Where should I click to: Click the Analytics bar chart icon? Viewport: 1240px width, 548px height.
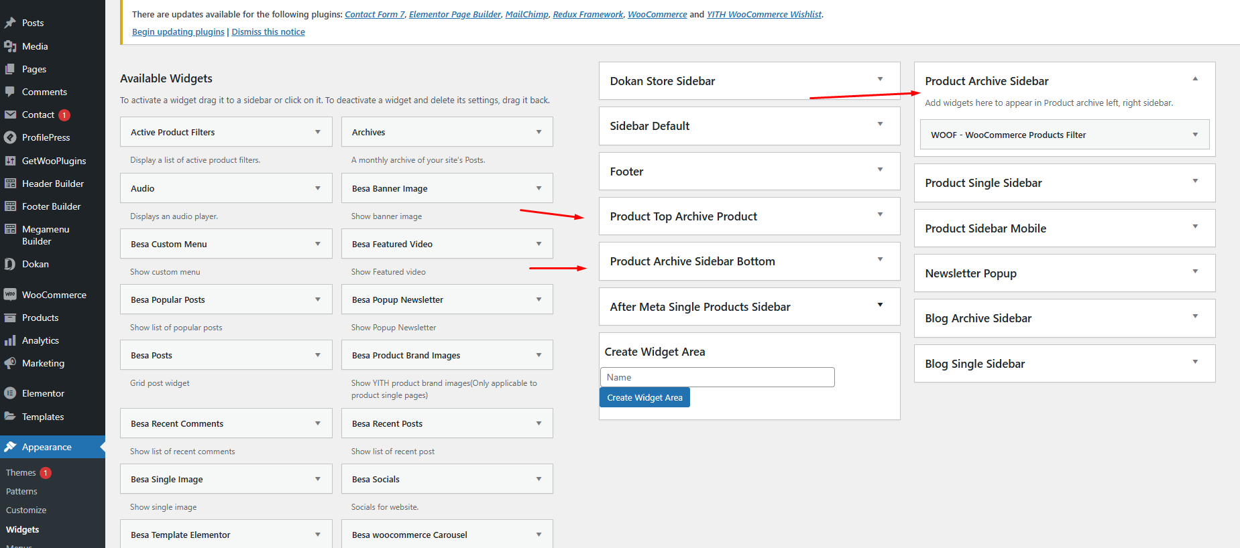[x=10, y=340]
